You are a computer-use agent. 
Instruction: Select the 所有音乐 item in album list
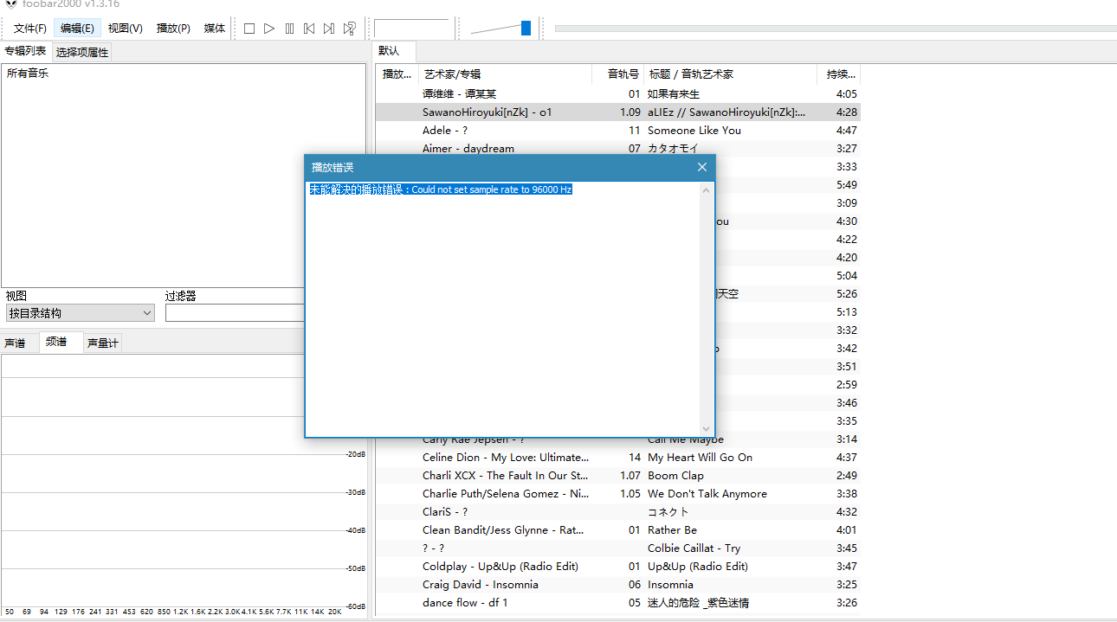pyautogui.click(x=28, y=74)
